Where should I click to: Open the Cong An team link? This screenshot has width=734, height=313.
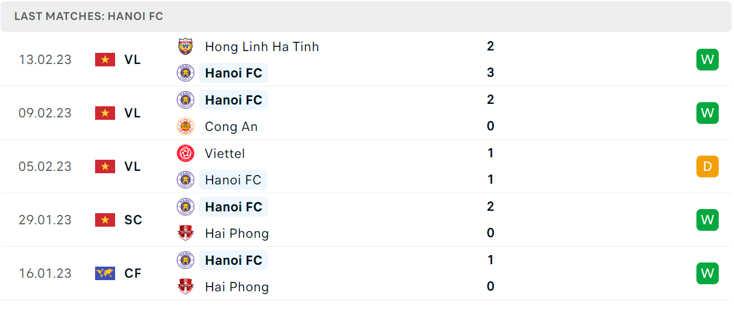tap(231, 126)
